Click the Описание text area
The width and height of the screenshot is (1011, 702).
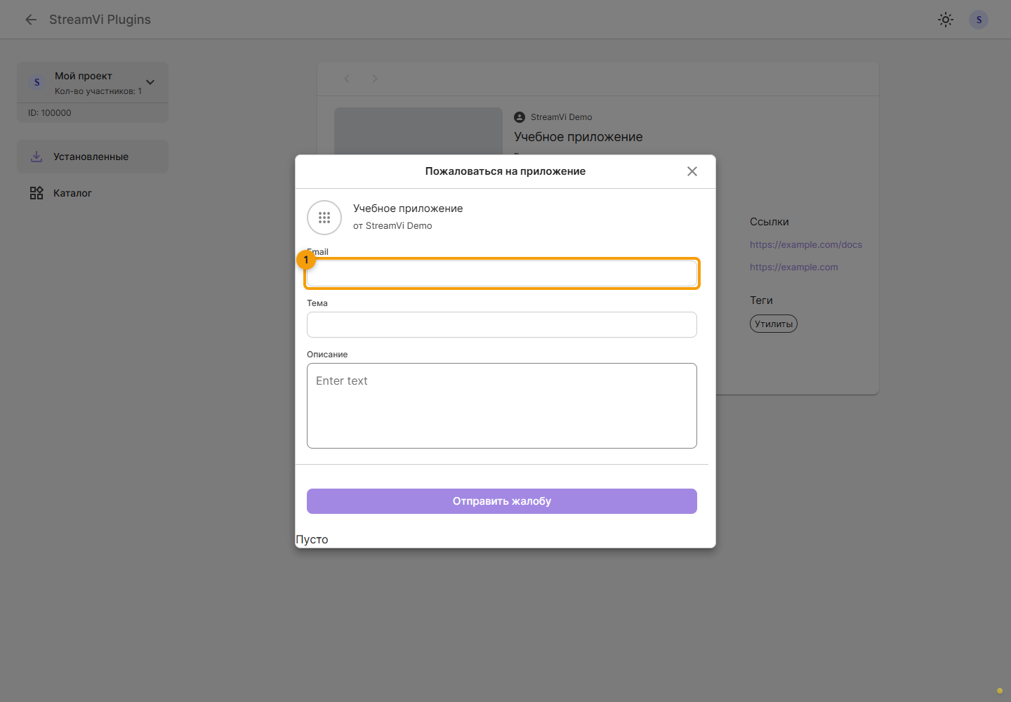click(x=502, y=406)
